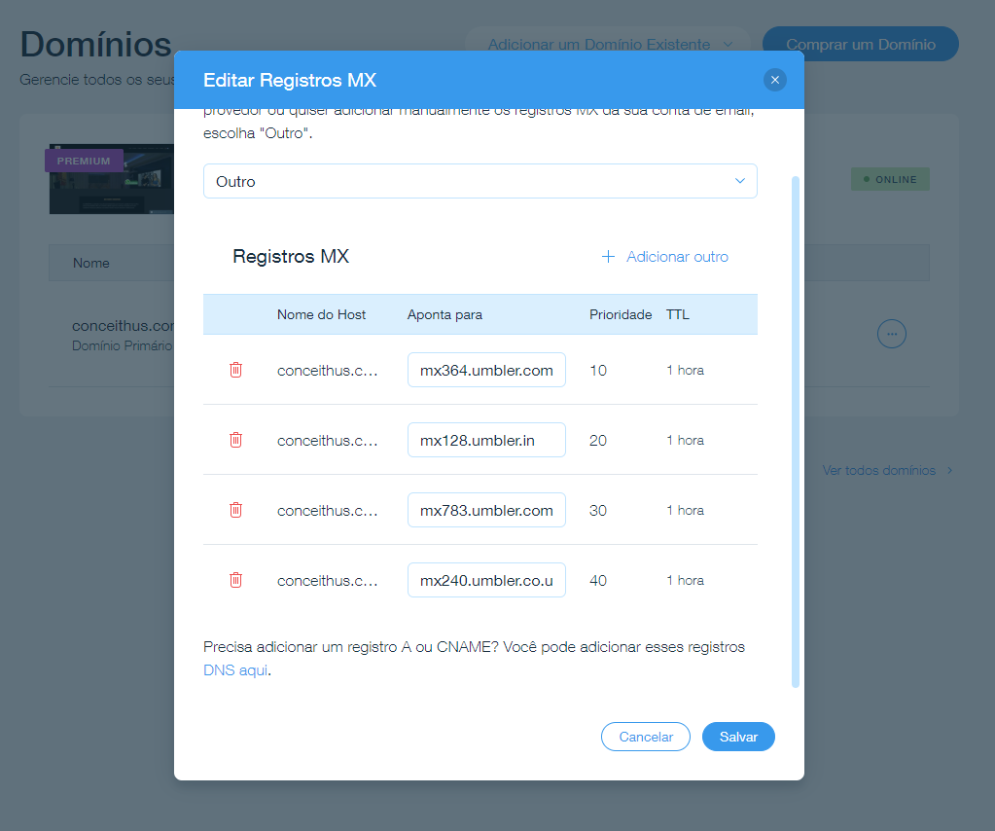Click the mx128.umbler.in field
This screenshot has height=831, width=995.
(486, 440)
